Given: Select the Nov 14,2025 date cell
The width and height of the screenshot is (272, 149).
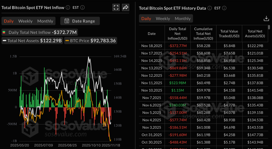Looking at the screenshot, I should (x=152, y=61).
